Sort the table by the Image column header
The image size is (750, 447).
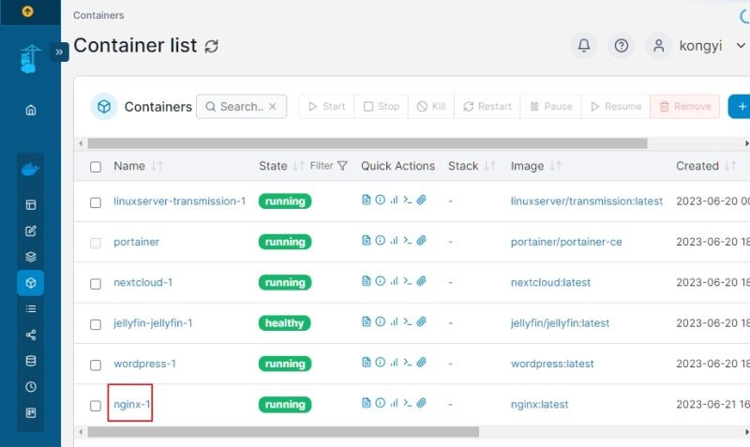(527, 166)
